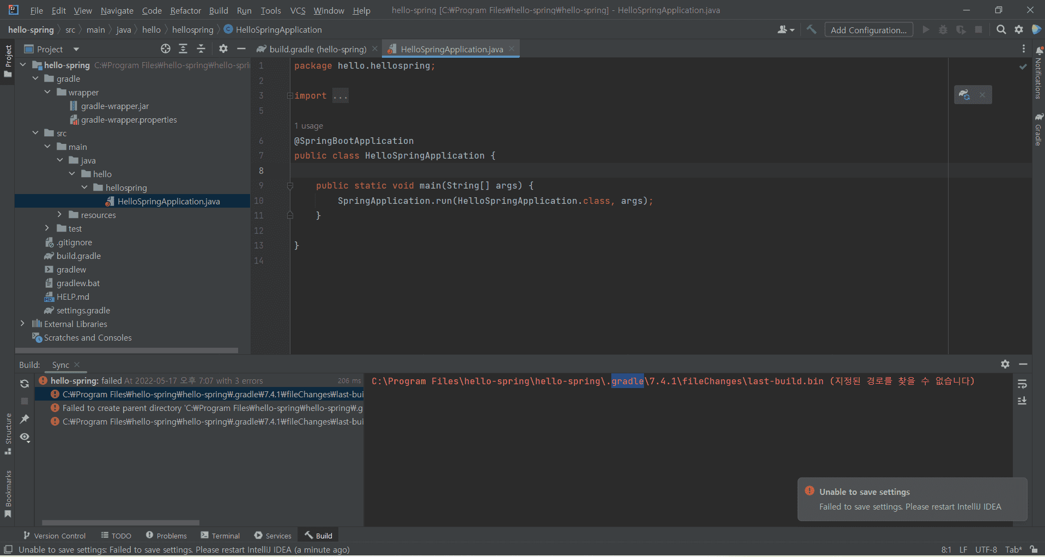Close the Sync build tab
1045x557 pixels.
[x=77, y=365]
